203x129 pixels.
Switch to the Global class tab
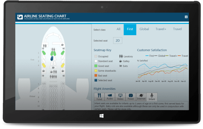tap(144, 29)
